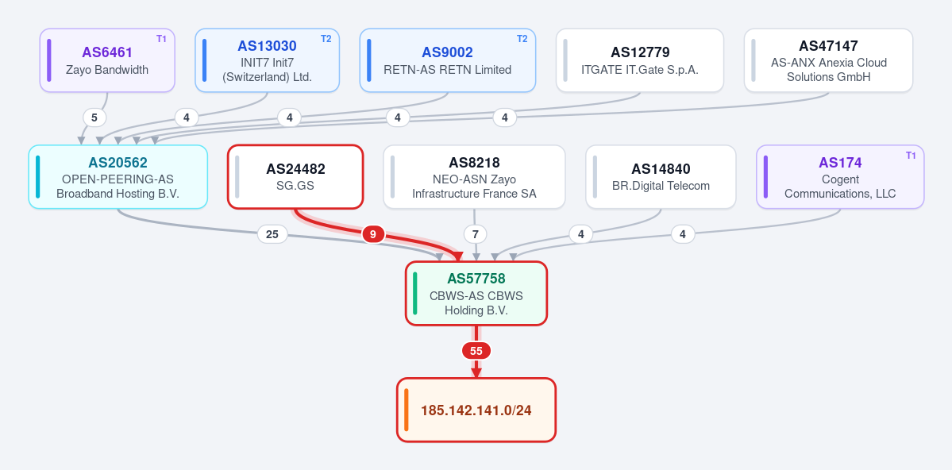The image size is (952, 470).
Task: Click the edge badge labeled 5
Action: (x=94, y=118)
